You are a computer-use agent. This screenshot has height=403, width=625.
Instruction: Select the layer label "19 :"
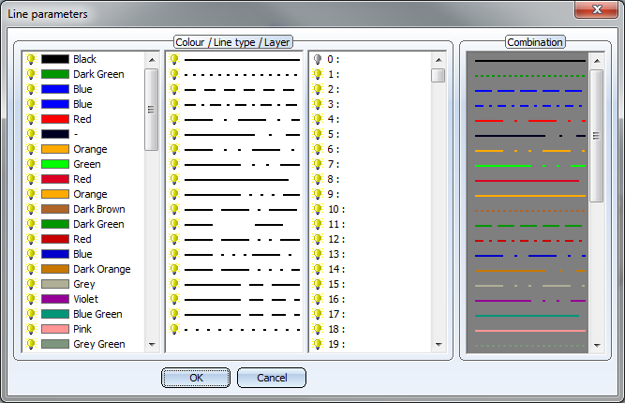[336, 344]
